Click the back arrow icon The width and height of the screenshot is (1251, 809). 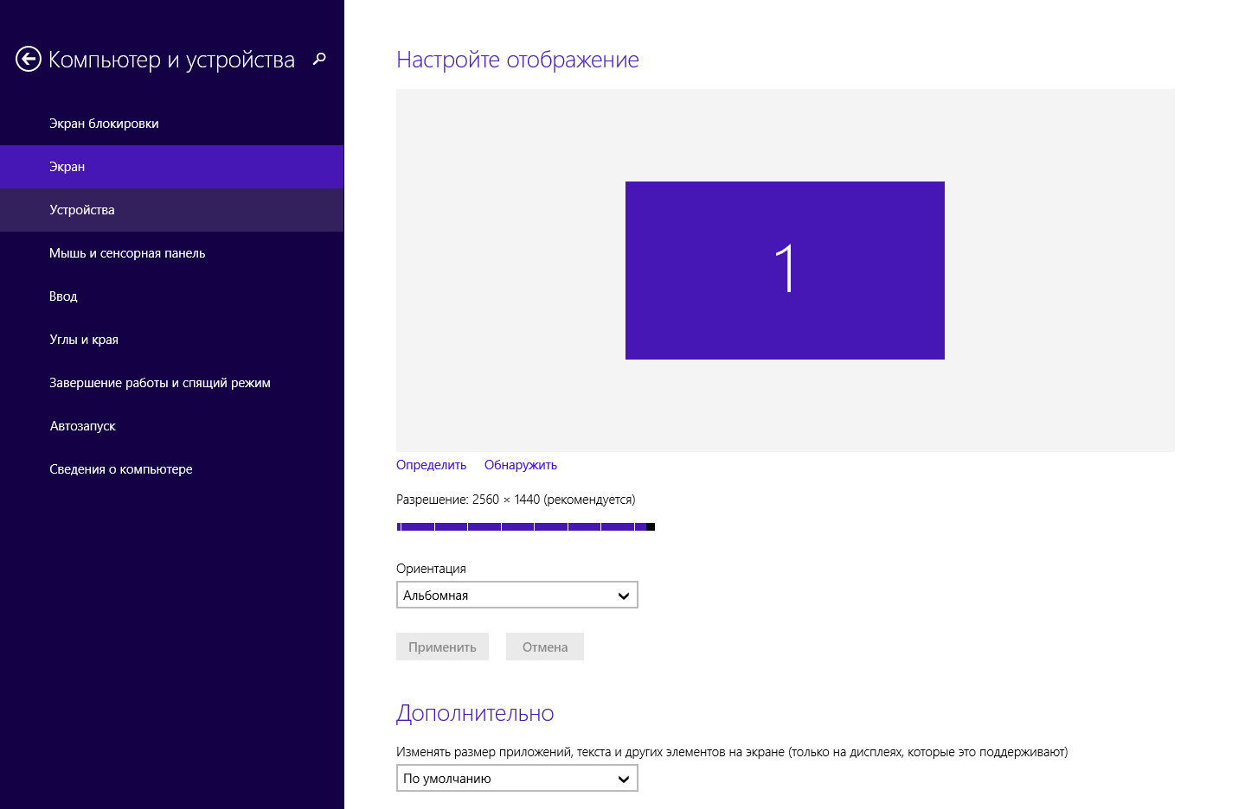click(29, 59)
